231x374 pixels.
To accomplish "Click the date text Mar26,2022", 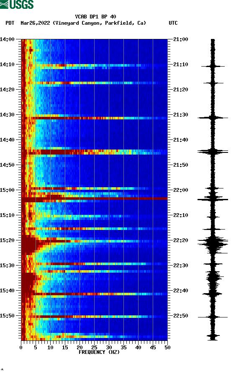I will (35, 23).
